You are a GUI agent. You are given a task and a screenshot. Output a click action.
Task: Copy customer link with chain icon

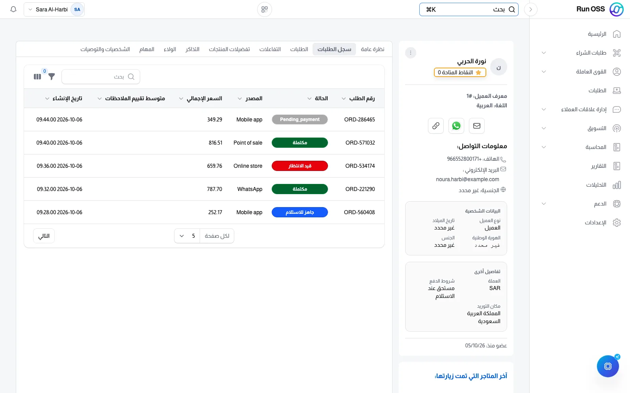pyautogui.click(x=436, y=126)
